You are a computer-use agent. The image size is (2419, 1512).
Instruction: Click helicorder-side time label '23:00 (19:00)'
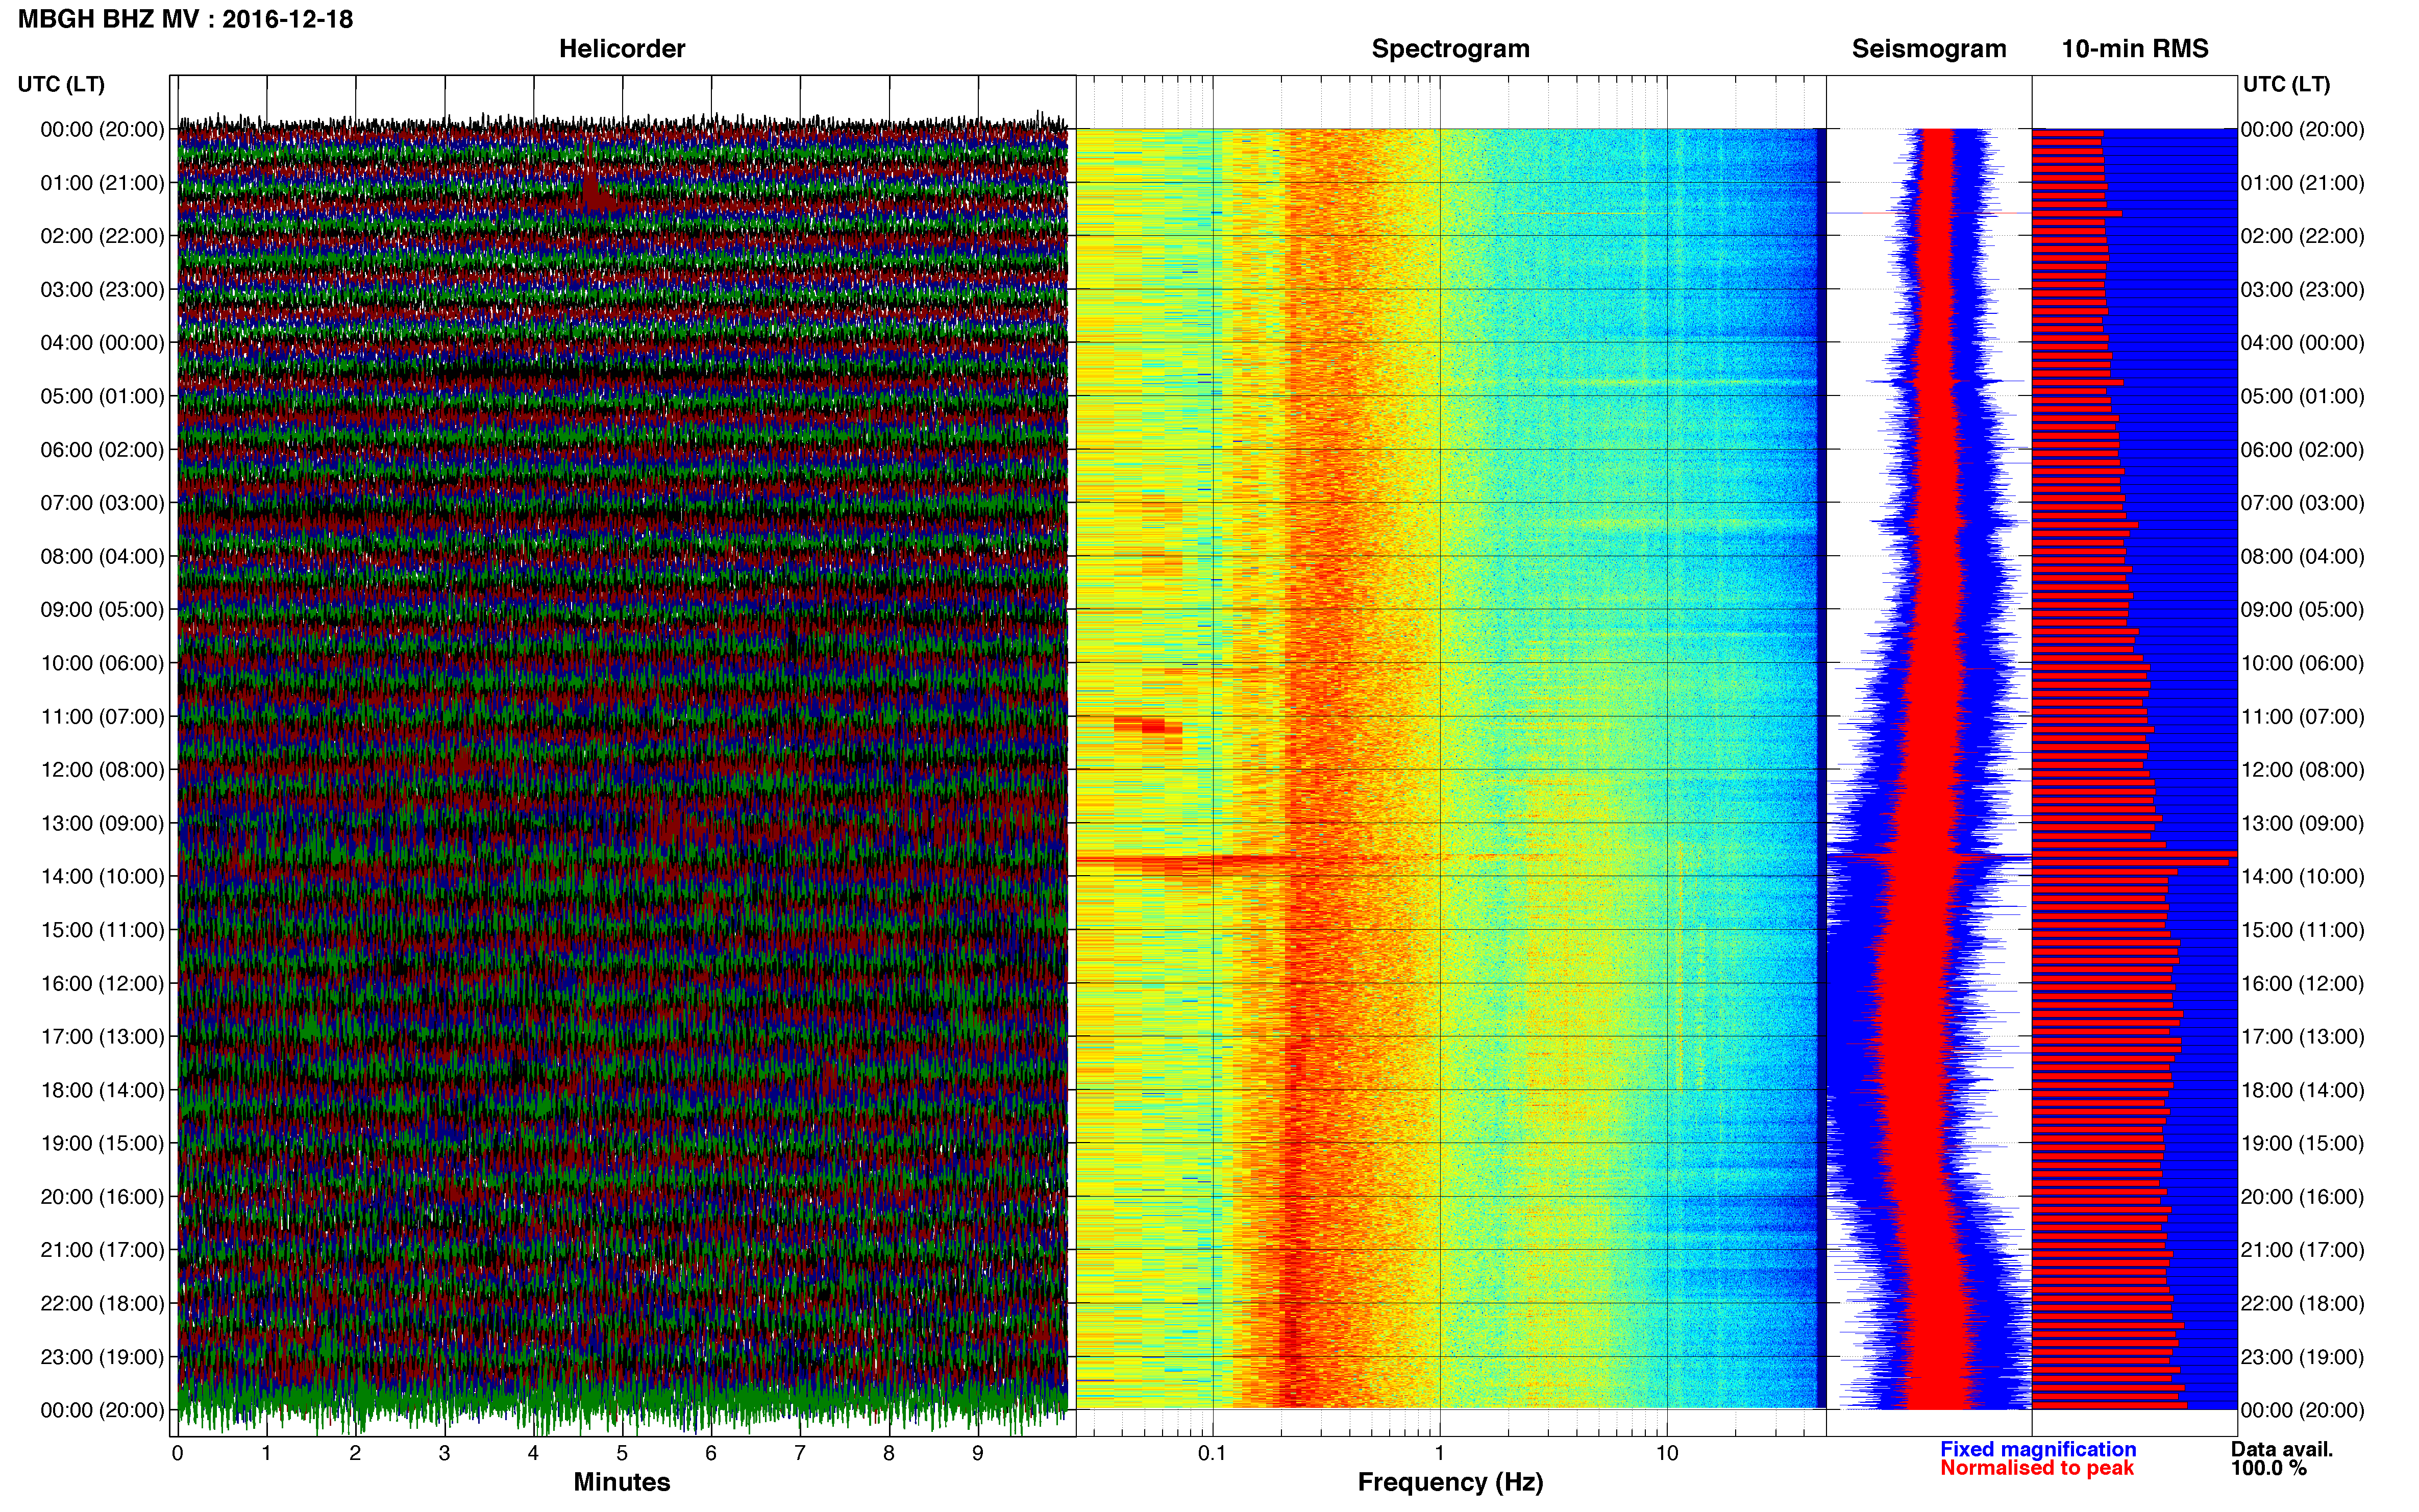click(x=102, y=1357)
